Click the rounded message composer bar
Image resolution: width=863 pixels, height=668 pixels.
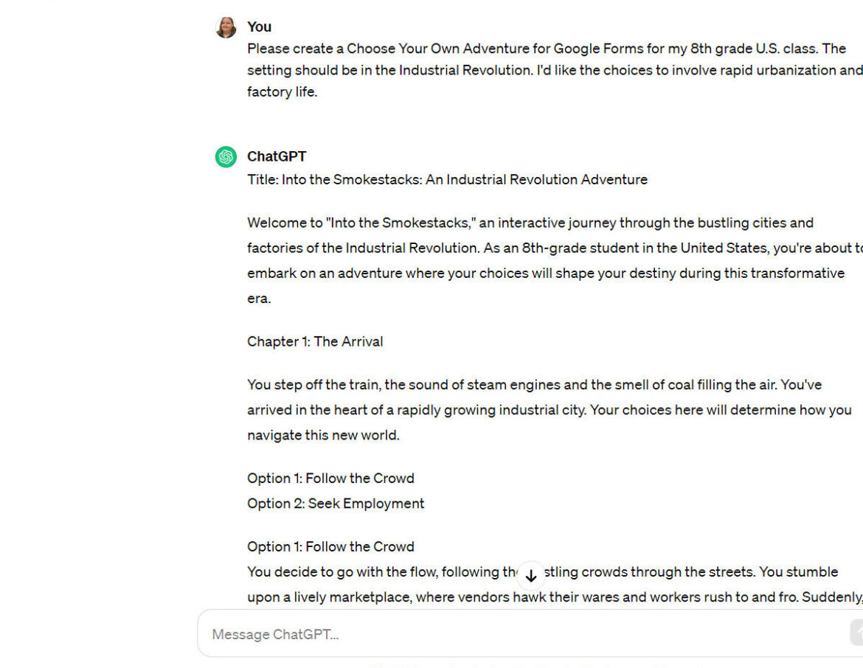point(516,633)
